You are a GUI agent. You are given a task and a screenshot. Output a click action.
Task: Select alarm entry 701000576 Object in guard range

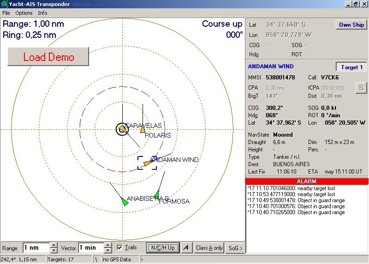(x=296, y=206)
